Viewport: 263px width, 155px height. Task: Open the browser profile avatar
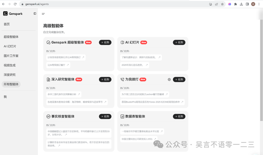(x=253, y=4)
